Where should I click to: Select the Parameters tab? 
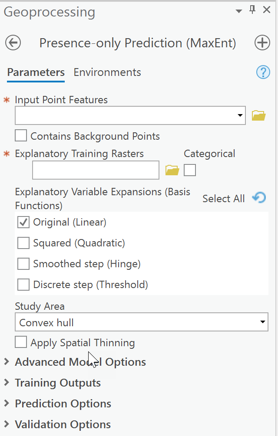(x=36, y=72)
